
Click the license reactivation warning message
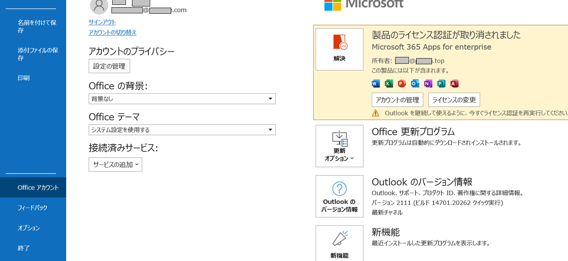(476, 113)
